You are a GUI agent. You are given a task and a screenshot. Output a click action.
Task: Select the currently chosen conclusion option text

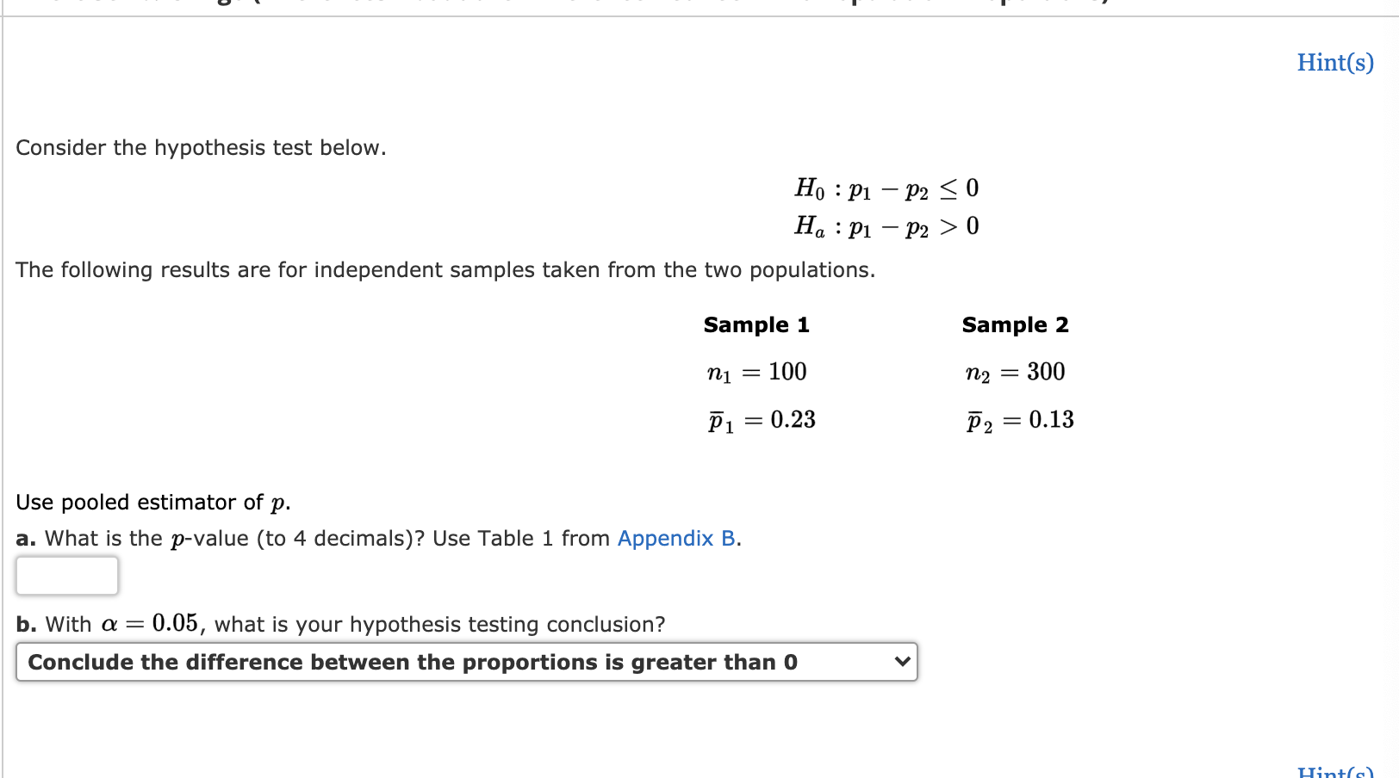coord(412,663)
